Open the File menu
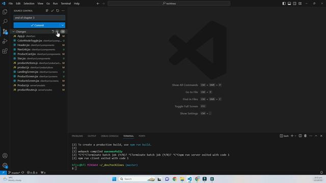 11,4
